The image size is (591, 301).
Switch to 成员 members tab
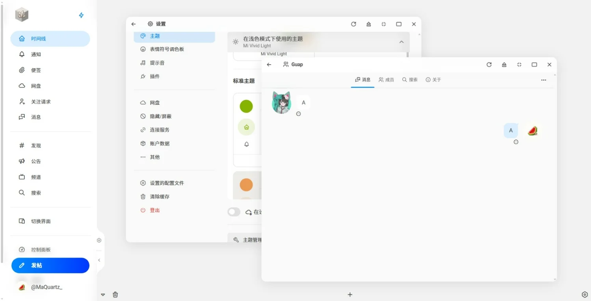[386, 80]
